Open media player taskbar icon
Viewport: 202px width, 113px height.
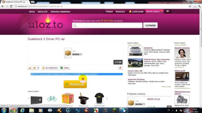click(x=41, y=110)
